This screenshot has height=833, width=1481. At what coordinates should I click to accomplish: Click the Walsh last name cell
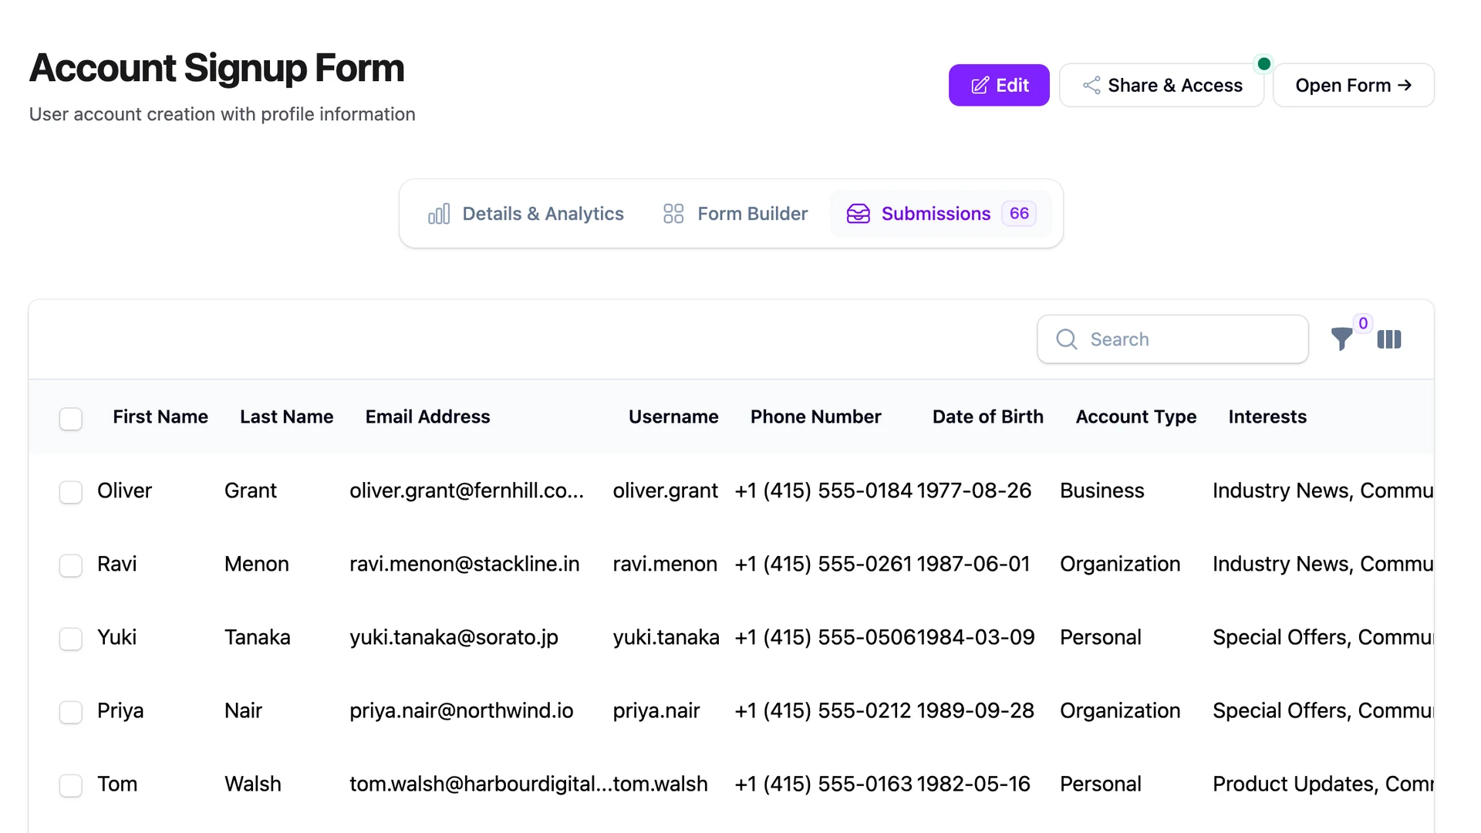pyautogui.click(x=253, y=784)
